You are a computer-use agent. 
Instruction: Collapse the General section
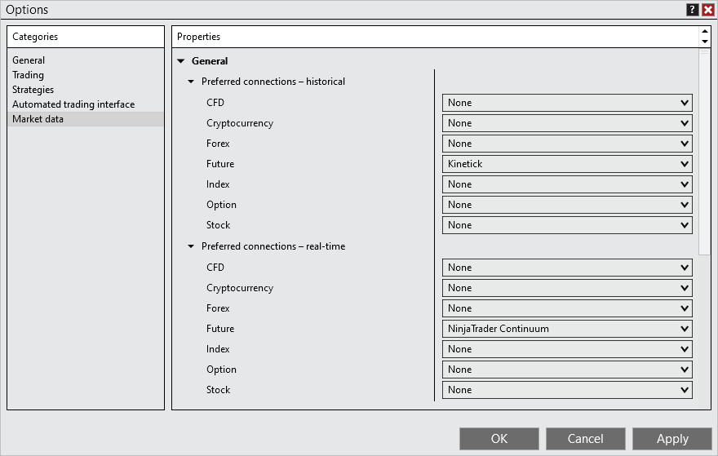(181, 61)
